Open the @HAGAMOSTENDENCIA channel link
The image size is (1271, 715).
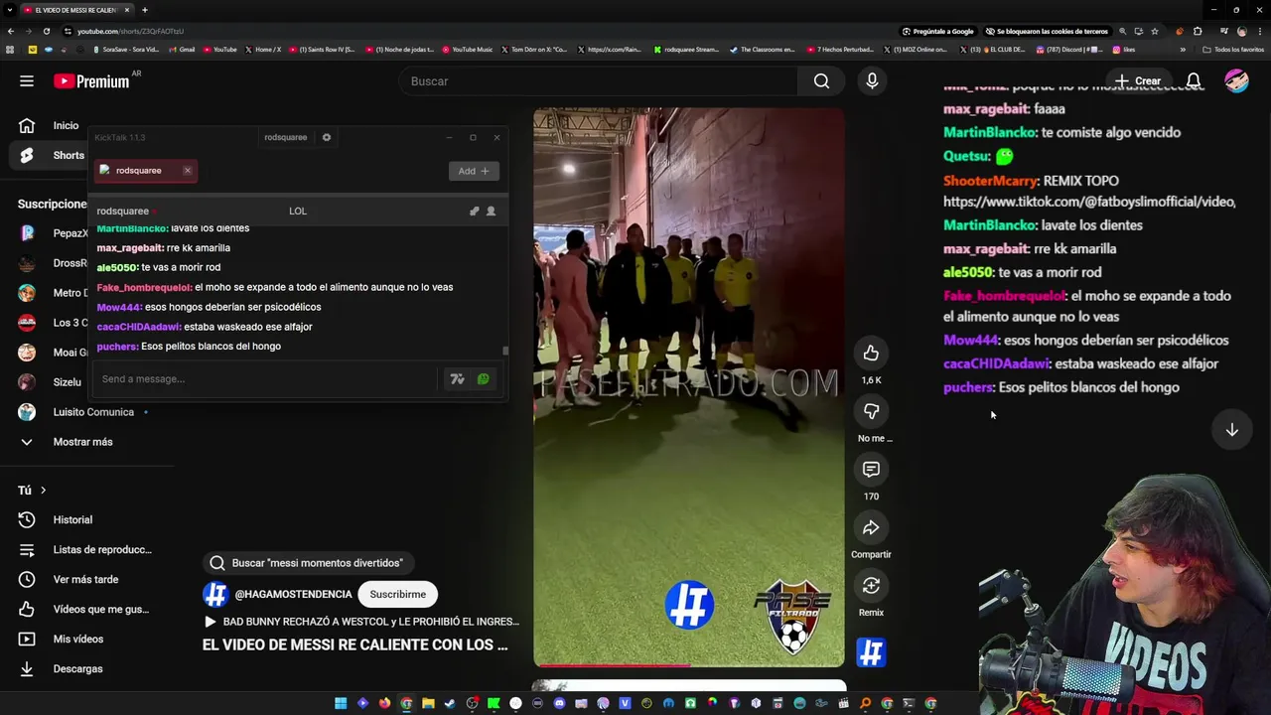coord(293,594)
